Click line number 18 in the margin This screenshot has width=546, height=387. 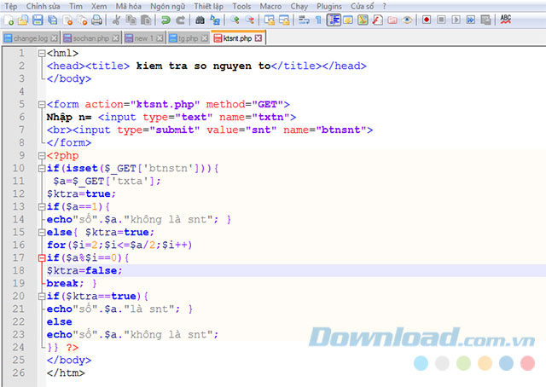[x=18, y=270]
